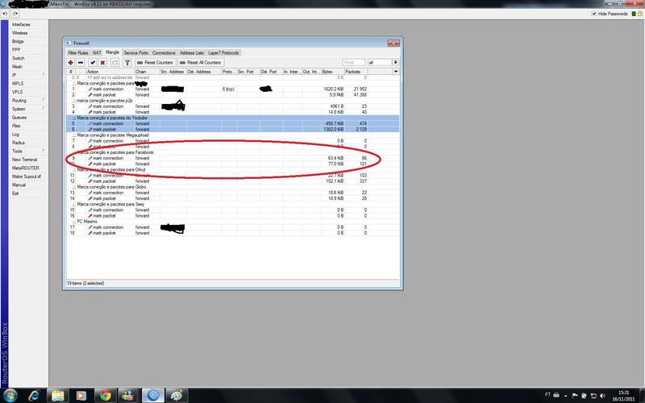Screen dimensions: 645x403
Task: Open the 'all' chain filter dropdown
Action: (395, 62)
